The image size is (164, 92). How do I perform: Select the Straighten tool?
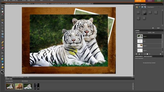pyautogui.click(x=2, y=37)
